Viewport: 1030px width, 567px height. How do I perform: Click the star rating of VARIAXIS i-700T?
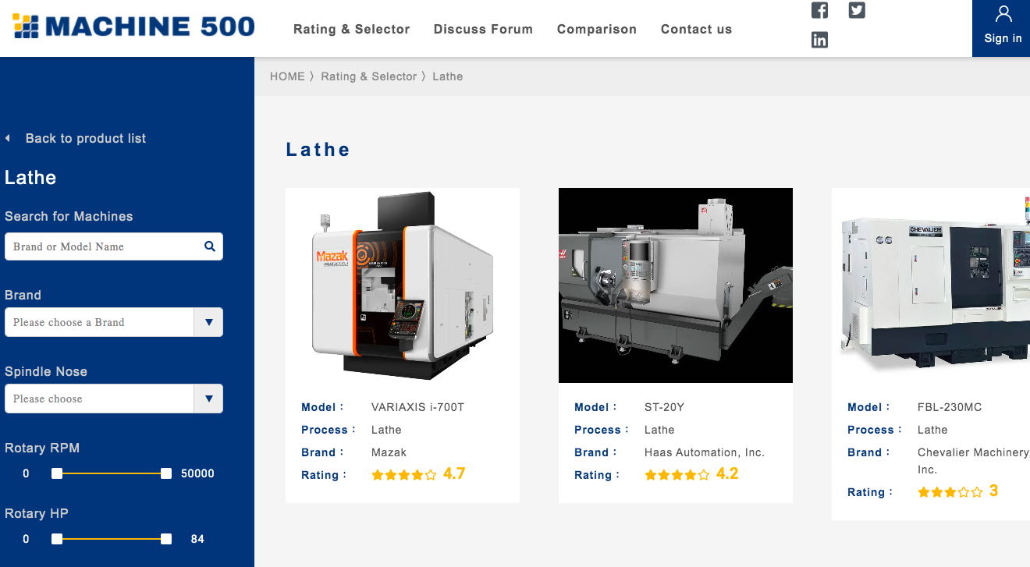403,475
